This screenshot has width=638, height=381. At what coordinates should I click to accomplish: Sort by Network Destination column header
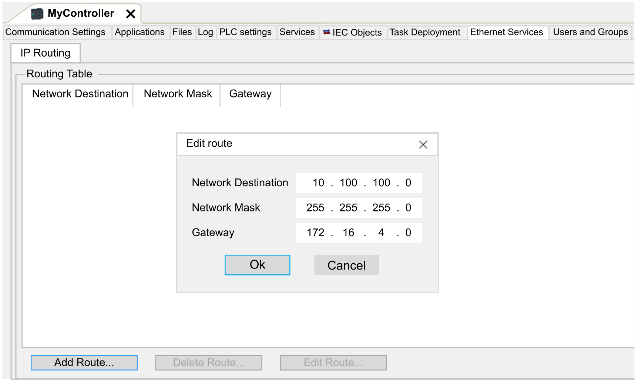tap(80, 94)
